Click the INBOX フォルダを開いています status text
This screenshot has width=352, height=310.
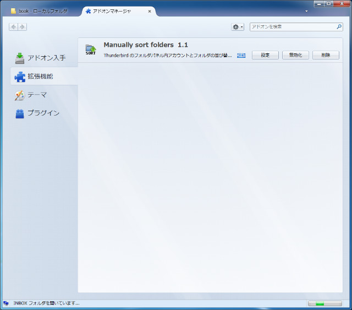tap(46, 303)
